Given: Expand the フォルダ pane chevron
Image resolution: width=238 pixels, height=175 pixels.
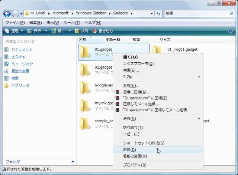Looking at the screenshot, I should (x=73, y=162).
